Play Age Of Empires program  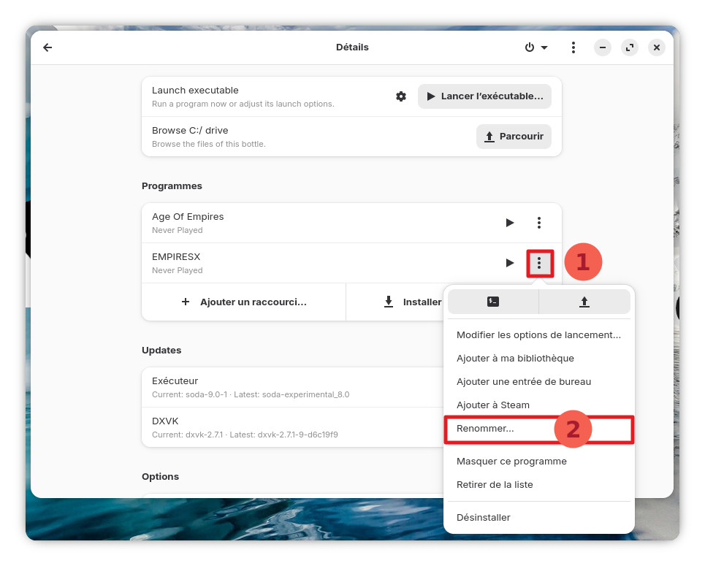510,223
